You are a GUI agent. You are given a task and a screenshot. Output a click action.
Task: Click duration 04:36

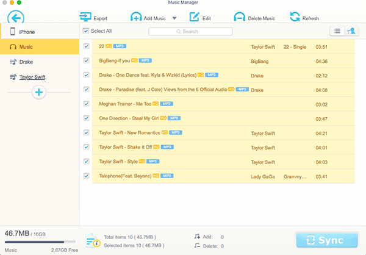(x=321, y=62)
